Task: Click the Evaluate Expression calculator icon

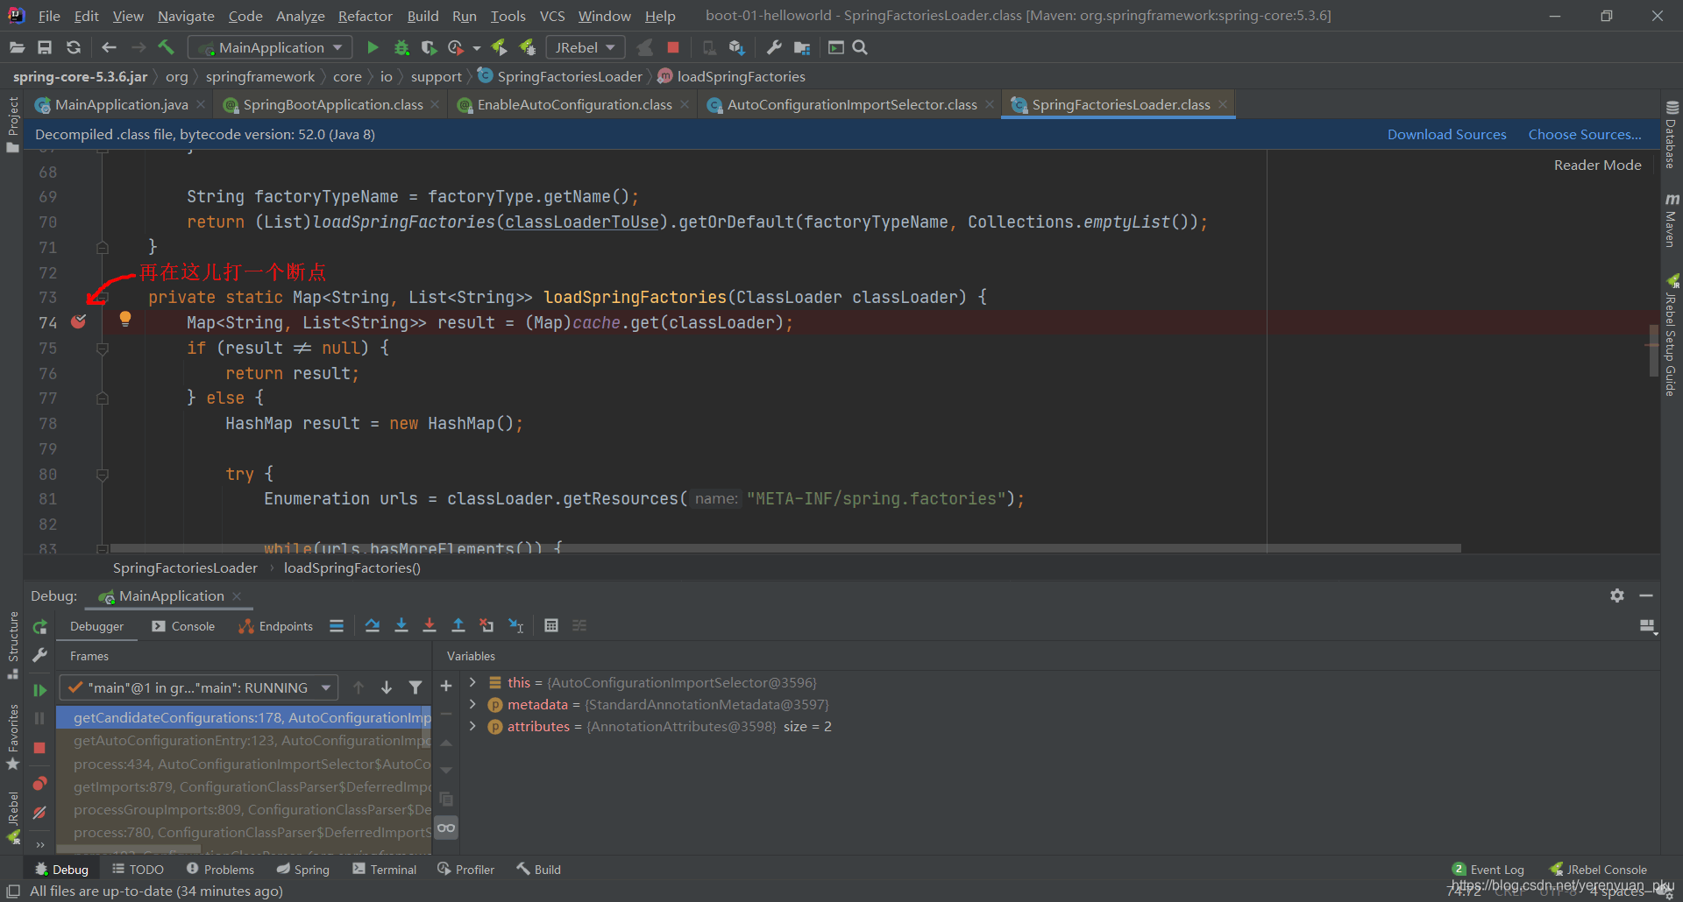Action: click(551, 625)
